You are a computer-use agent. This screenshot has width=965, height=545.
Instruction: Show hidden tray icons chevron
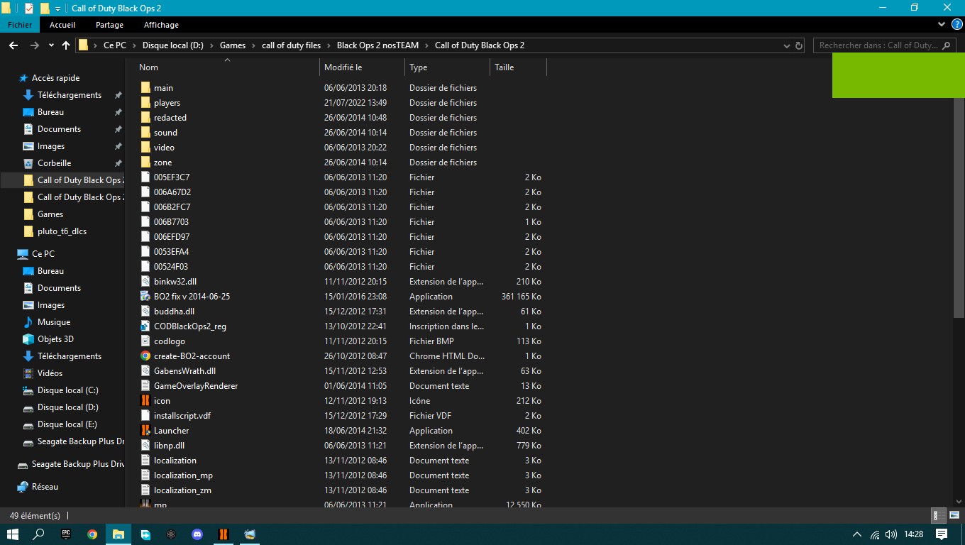click(x=857, y=534)
